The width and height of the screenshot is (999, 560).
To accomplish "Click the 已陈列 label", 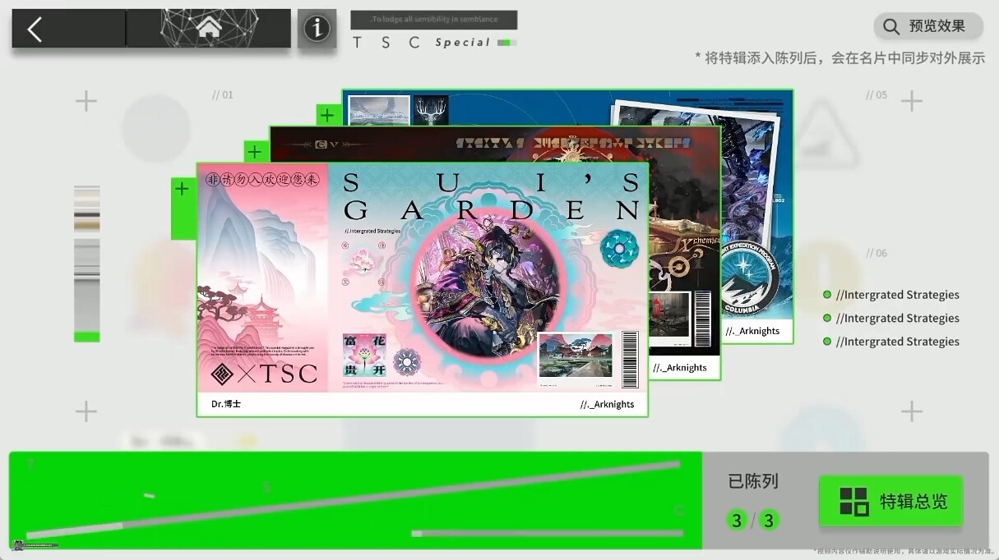I will (x=753, y=481).
